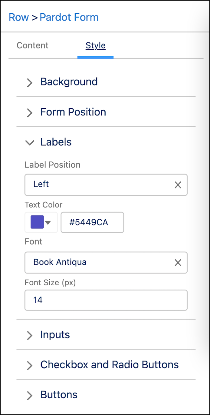Switch to the Content tab
This screenshot has width=210, height=415.
pyautogui.click(x=32, y=45)
